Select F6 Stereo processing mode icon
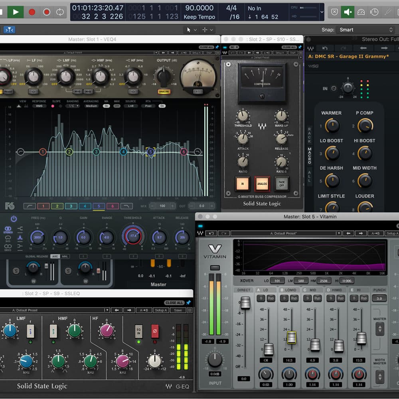 tap(8, 229)
